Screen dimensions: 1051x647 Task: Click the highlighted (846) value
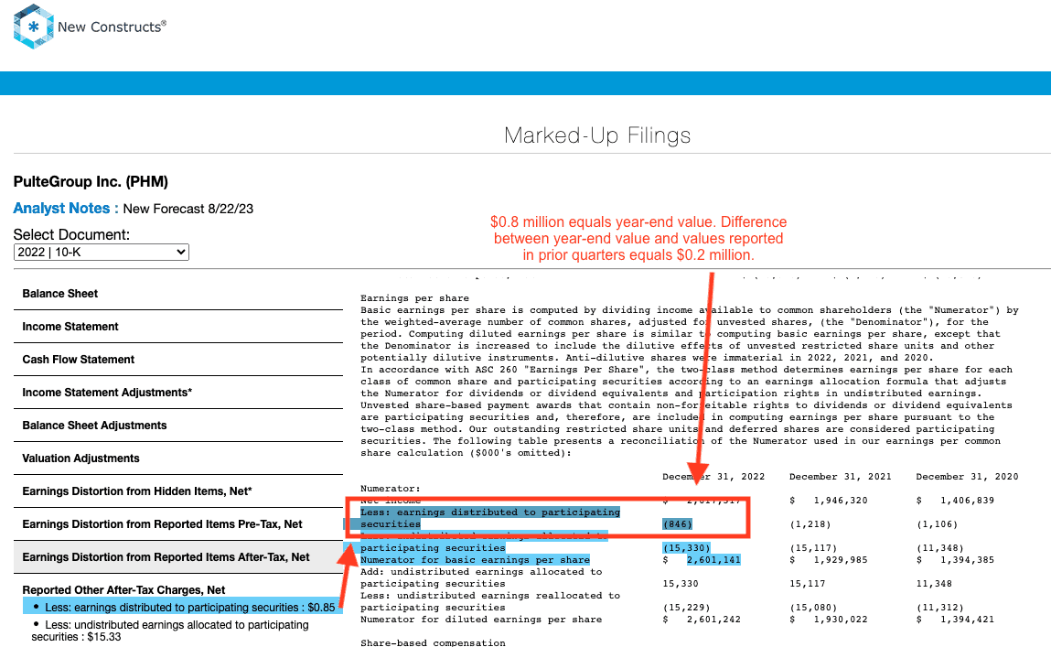677,524
